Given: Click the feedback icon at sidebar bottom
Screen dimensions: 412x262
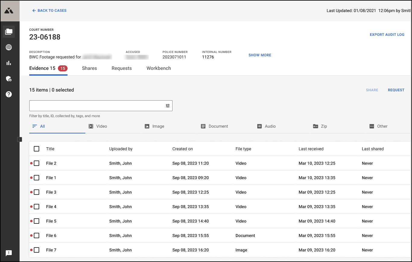Looking at the screenshot, I should [8, 253].
